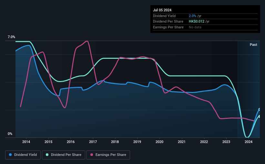The height and width of the screenshot is (164, 265).
Task: Click the pink Earnings Per Share legend dot
Action: click(92, 155)
